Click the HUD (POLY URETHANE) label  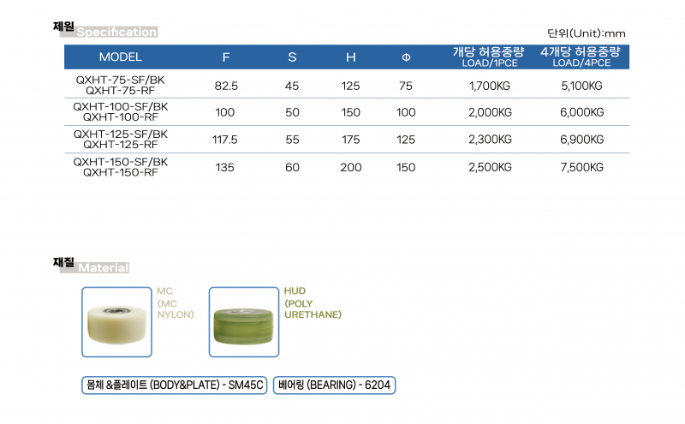point(313,303)
